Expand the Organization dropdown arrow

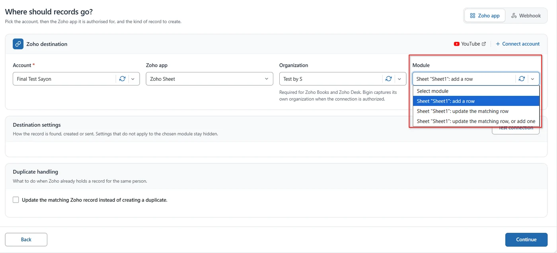[x=399, y=79]
